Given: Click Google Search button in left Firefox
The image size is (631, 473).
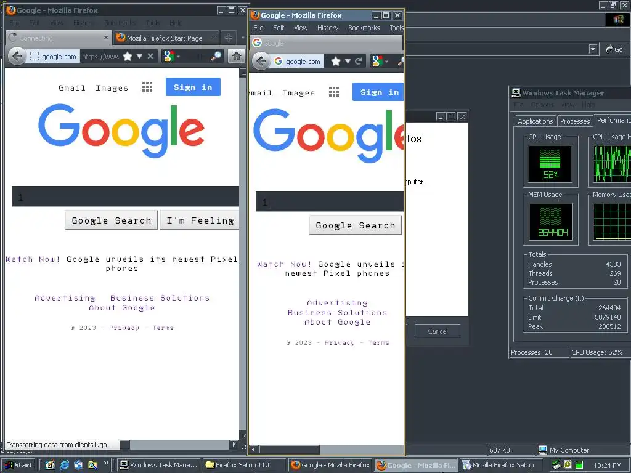Looking at the screenshot, I should (x=112, y=220).
